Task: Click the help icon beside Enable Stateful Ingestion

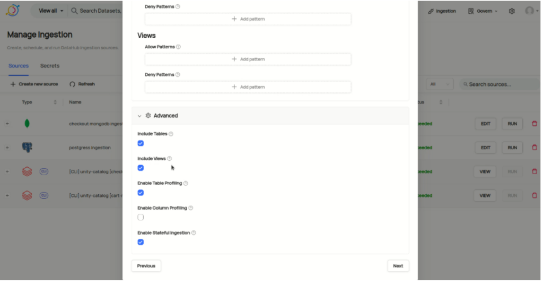Action: point(194,233)
